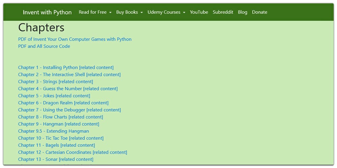This screenshot has height=168, width=337.
Task: Open PDF of Invent Your Own Computer Games
Action: (75, 39)
